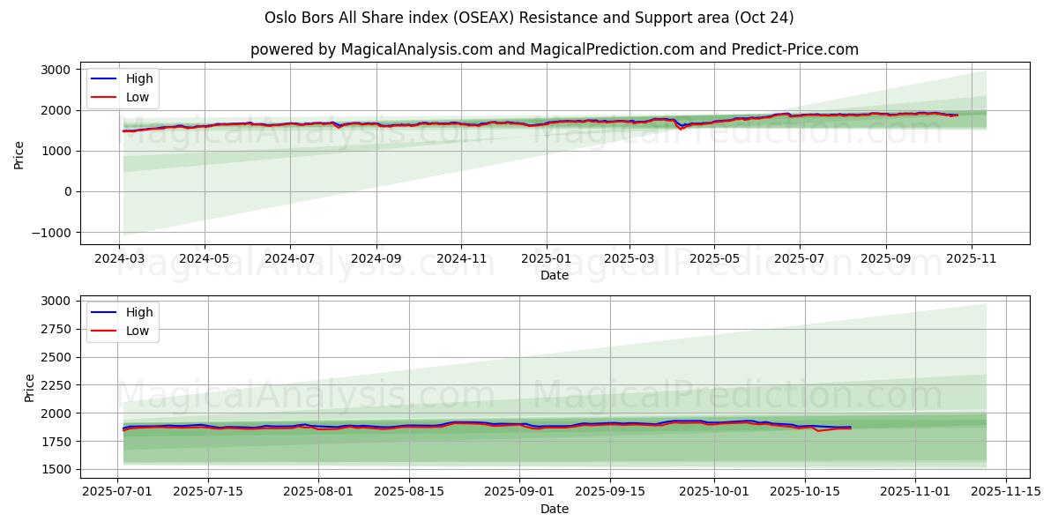Image resolution: width=1058 pixels, height=529 pixels.
Task: Choose the 2025-01 date tick on top chart
Action: [546, 259]
